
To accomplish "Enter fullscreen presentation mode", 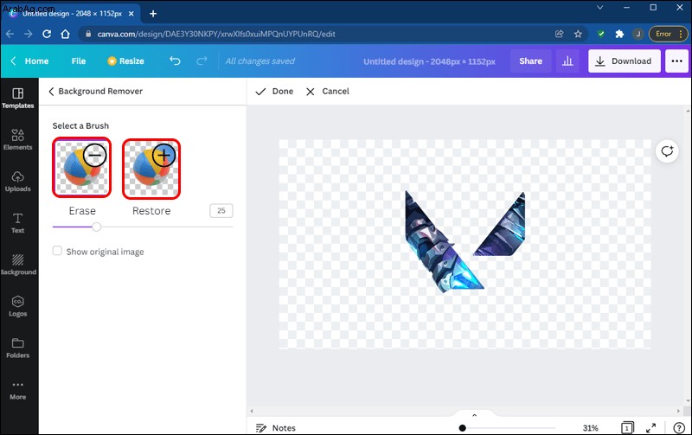I will tap(650, 427).
